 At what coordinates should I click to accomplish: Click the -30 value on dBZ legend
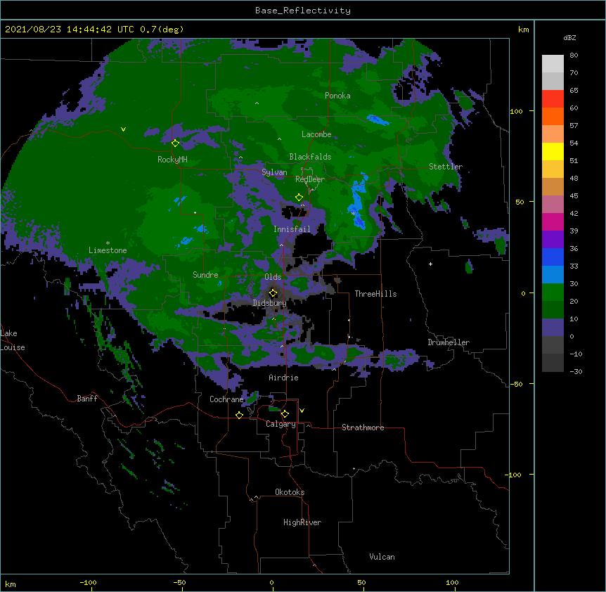click(576, 371)
